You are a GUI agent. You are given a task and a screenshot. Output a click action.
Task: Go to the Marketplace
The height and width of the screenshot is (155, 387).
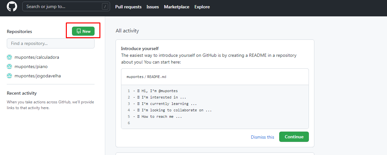pos(177,7)
